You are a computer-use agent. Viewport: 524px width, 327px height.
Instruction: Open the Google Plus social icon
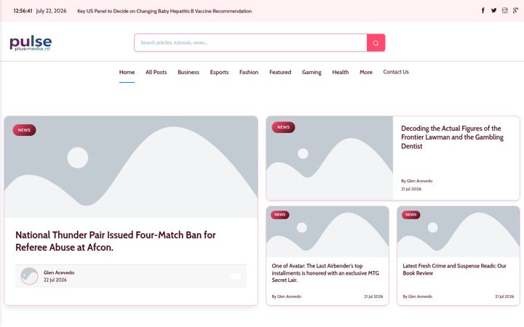point(516,10)
